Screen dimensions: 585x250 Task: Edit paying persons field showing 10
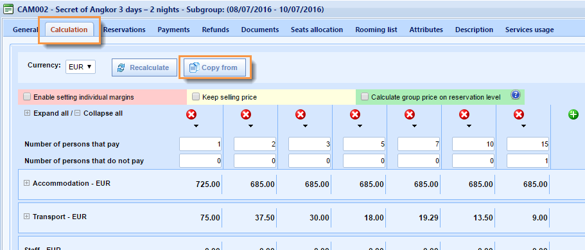pos(473,144)
